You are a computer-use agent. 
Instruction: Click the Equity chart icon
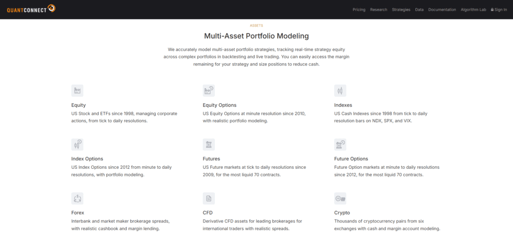pyautogui.click(x=77, y=91)
